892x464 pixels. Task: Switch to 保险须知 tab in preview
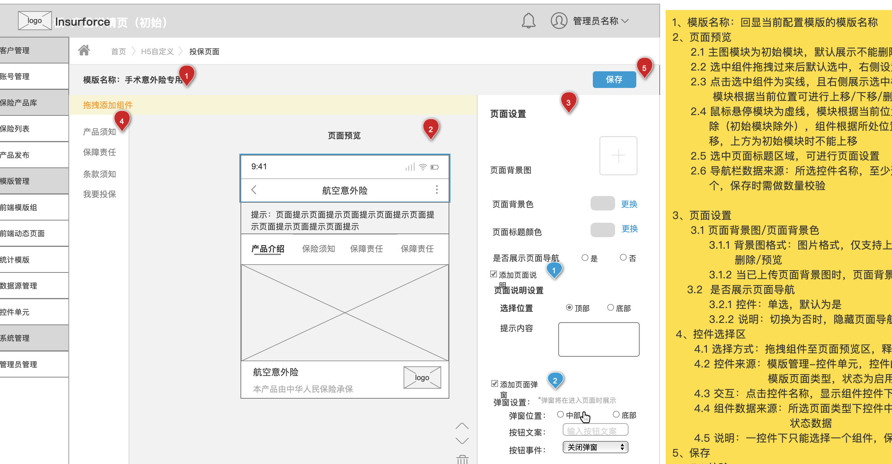pos(319,248)
